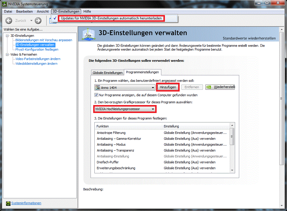
Task: Click the Funktion column header
Action: point(129,126)
